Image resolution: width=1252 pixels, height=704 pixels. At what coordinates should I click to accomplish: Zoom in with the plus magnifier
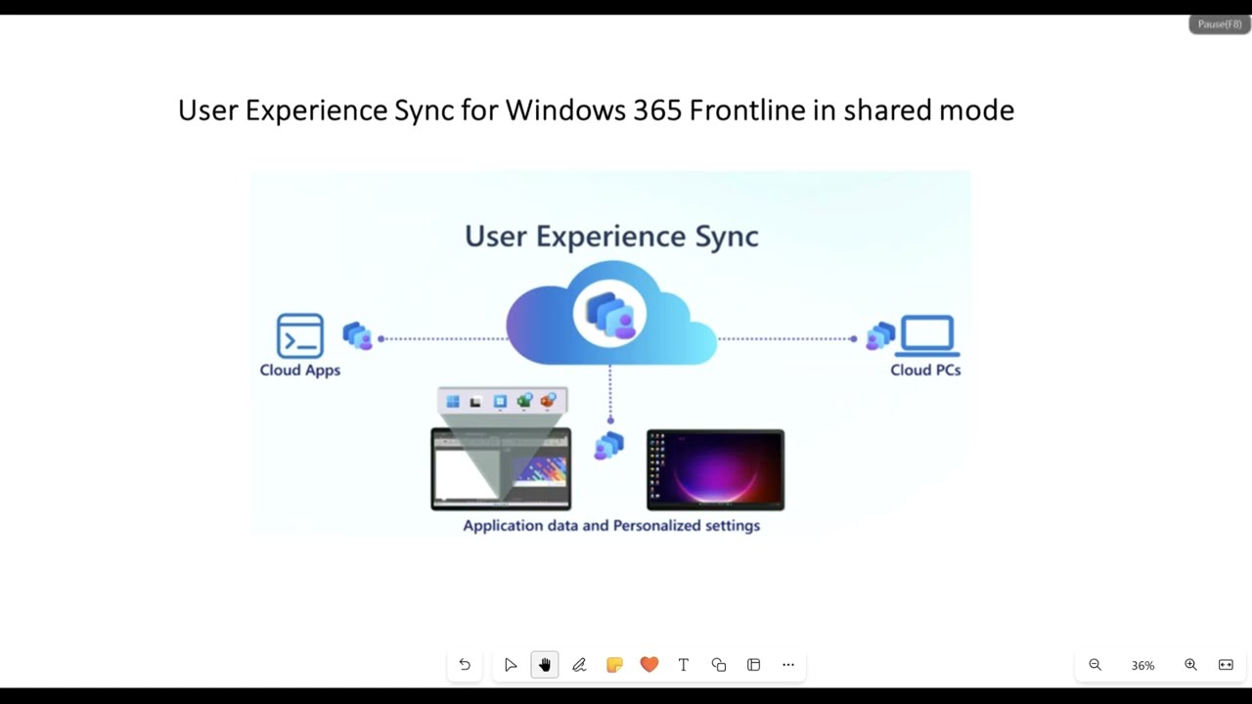click(x=1190, y=665)
